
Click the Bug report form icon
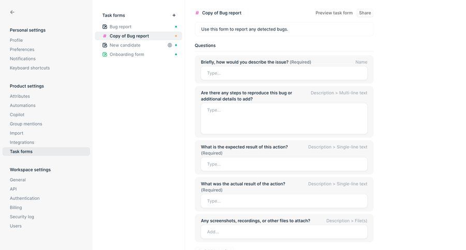(105, 27)
